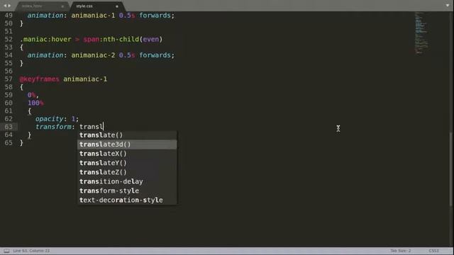
Task: Click 'nth-child(even)' text on line 52
Action: click(x=133, y=40)
